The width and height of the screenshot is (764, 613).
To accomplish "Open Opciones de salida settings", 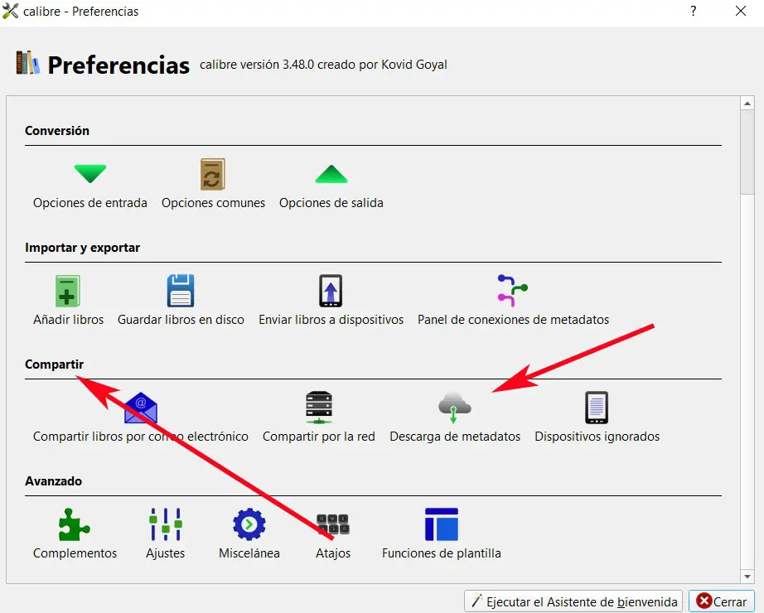I will (x=331, y=186).
